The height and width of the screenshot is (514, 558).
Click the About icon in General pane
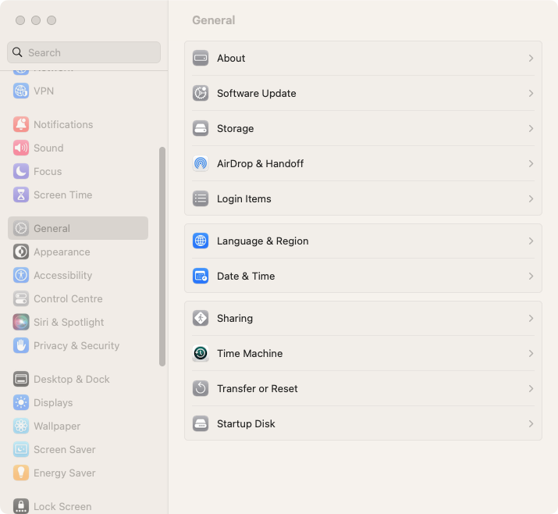(201, 58)
